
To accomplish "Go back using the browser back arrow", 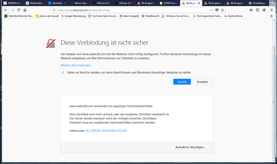I will [x=6, y=10].
